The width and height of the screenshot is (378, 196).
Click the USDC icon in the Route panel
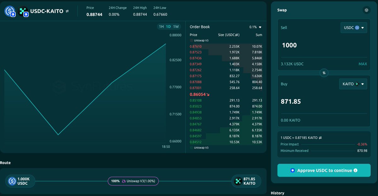pyautogui.click(x=12, y=181)
